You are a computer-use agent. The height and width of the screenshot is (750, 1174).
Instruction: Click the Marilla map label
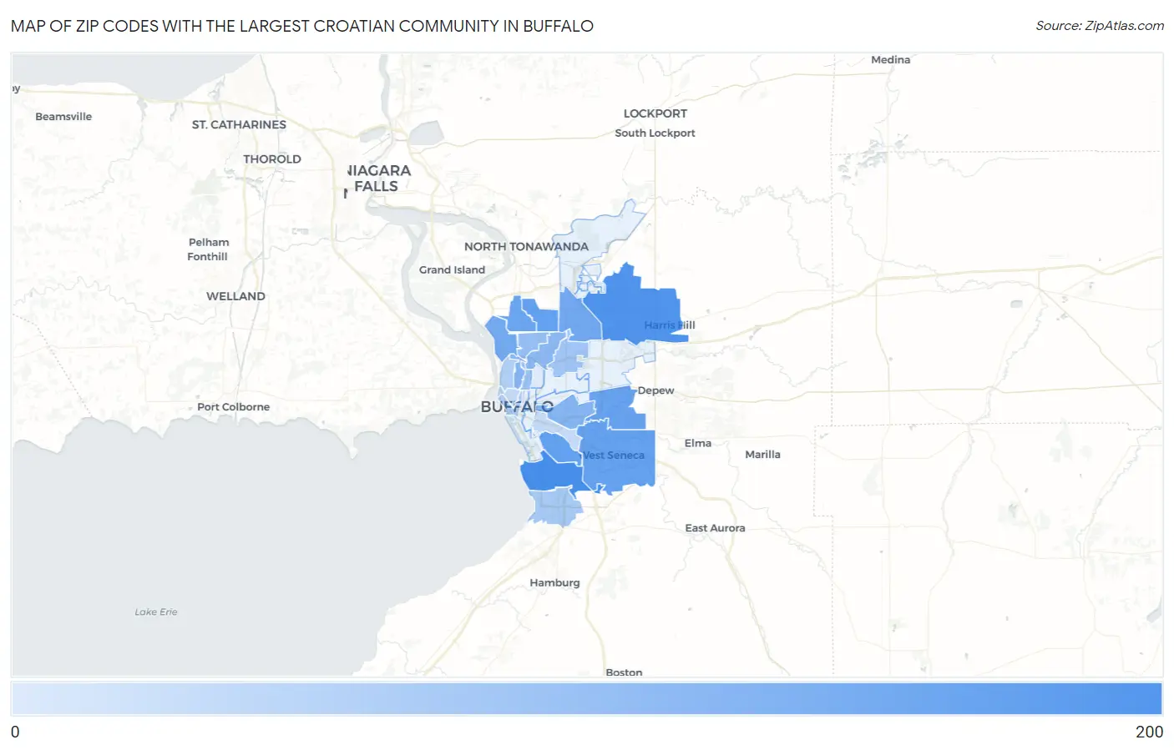(762, 455)
